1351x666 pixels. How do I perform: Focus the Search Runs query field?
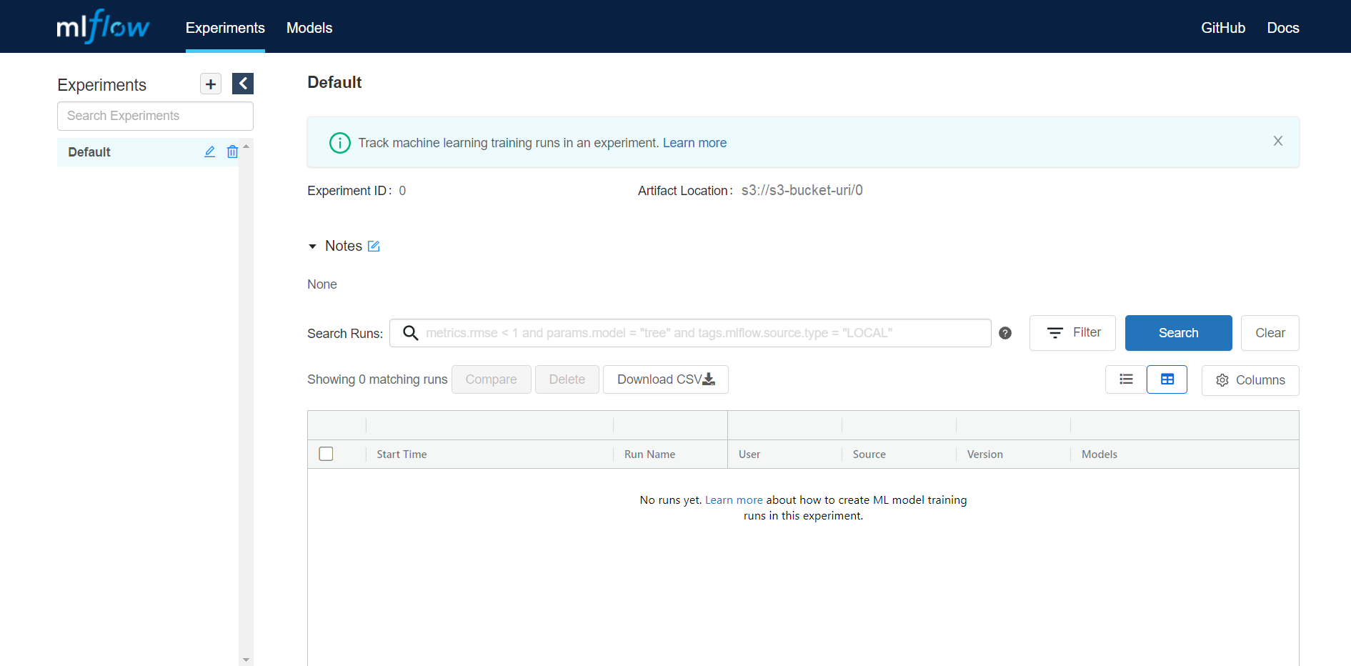coord(690,333)
